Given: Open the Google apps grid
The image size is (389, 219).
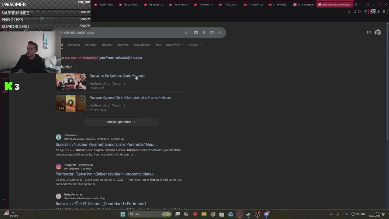Looking at the screenshot, I should (x=369, y=33).
